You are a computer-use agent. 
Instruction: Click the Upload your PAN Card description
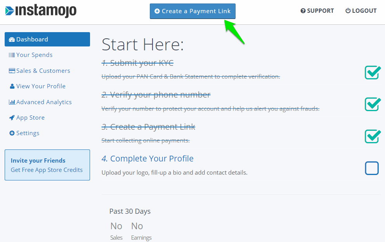[191, 77]
